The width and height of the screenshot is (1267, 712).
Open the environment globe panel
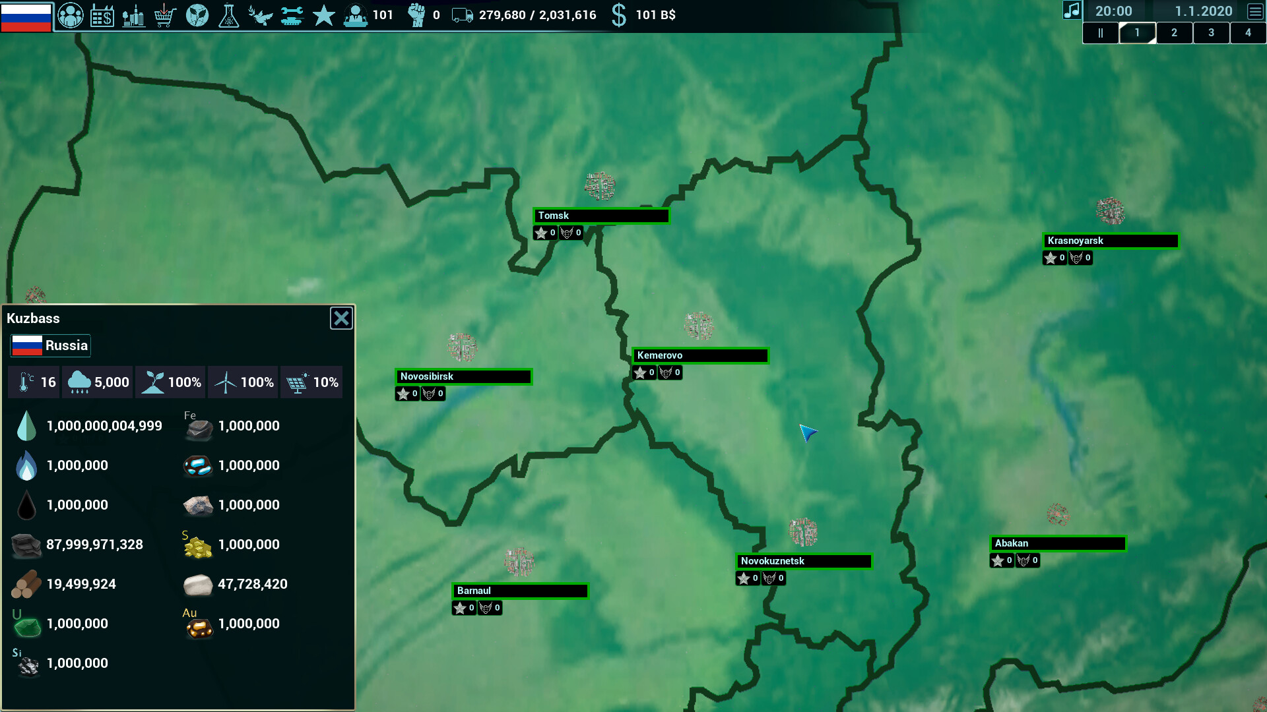[197, 15]
